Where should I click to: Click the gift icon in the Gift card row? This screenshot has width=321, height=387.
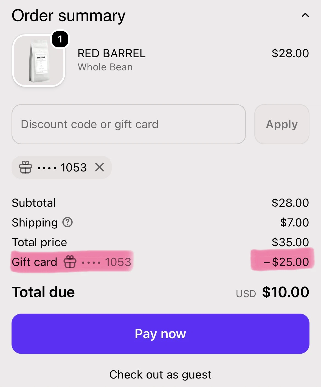pyautogui.click(x=70, y=262)
